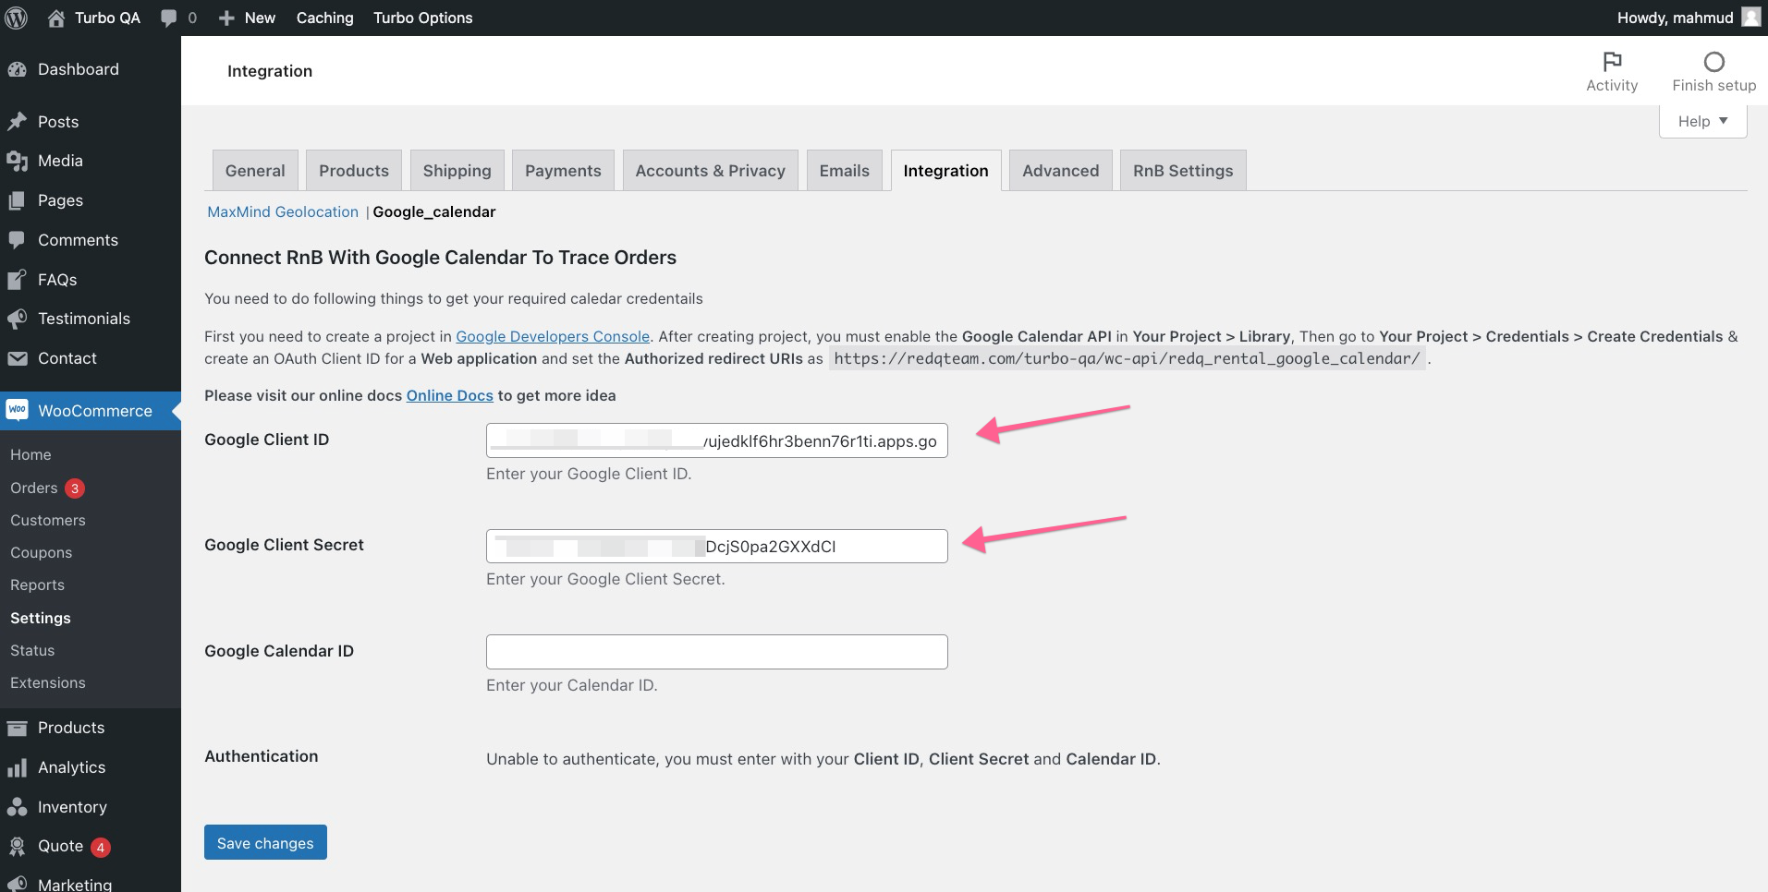
Task: Open the Google Developers Console link
Action: coord(553,336)
